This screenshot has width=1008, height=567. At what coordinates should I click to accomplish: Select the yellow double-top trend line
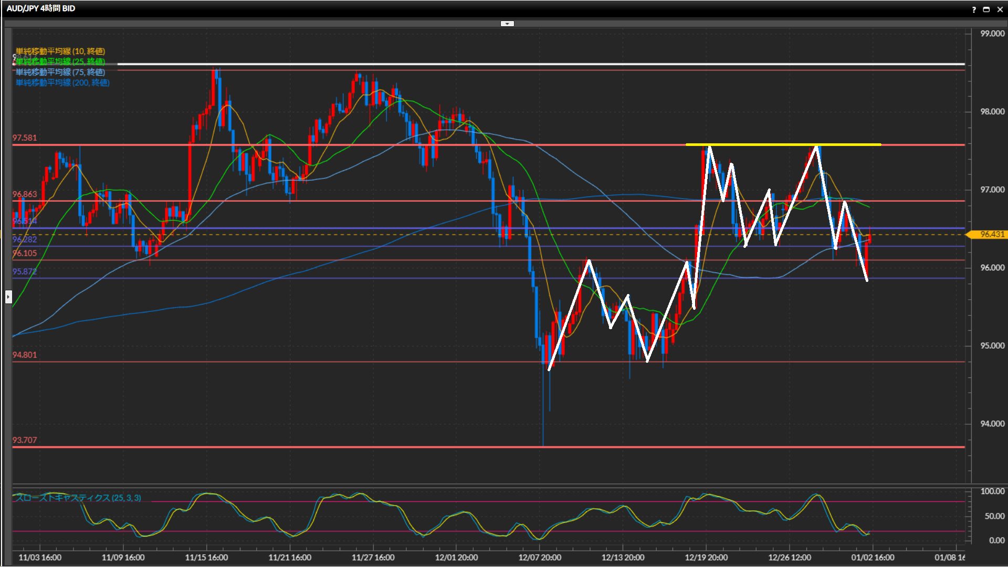coord(761,144)
